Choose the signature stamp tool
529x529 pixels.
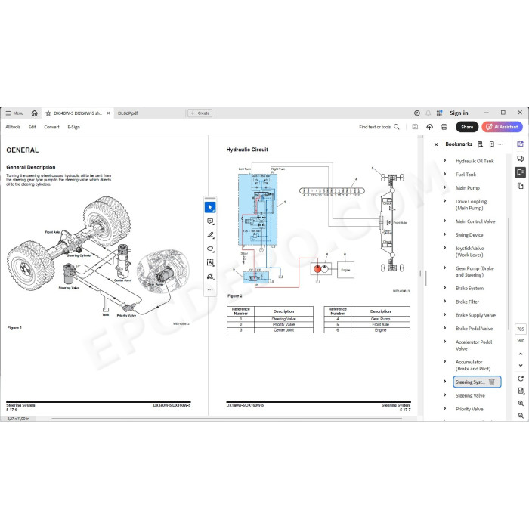pyautogui.click(x=210, y=277)
